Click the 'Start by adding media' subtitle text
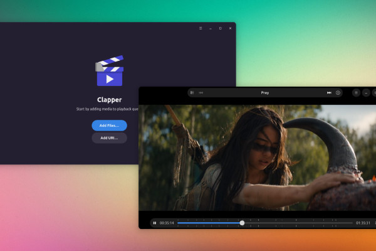 coord(107,109)
